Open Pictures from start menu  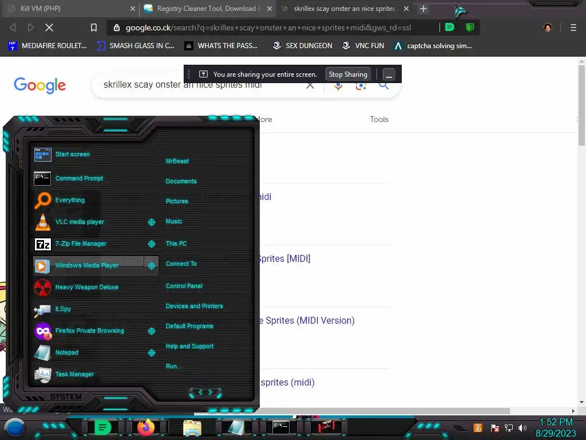(177, 201)
